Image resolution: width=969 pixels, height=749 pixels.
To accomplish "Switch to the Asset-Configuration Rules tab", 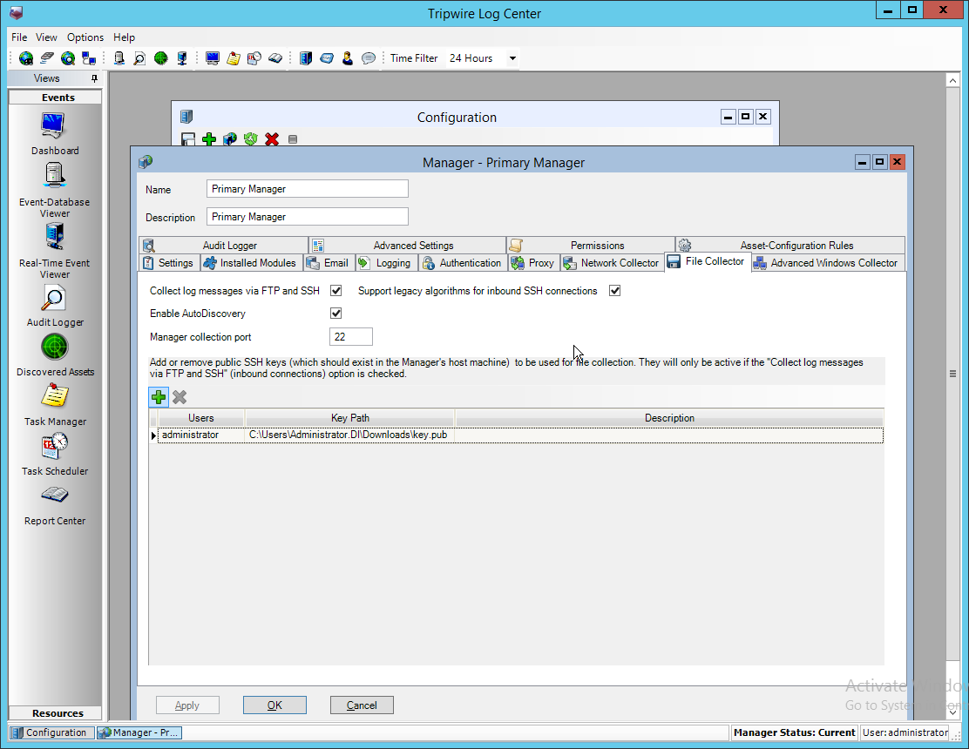I will [790, 245].
